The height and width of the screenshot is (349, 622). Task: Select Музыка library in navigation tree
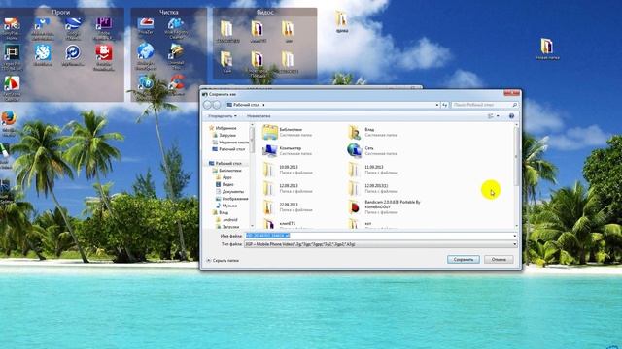coord(226,206)
